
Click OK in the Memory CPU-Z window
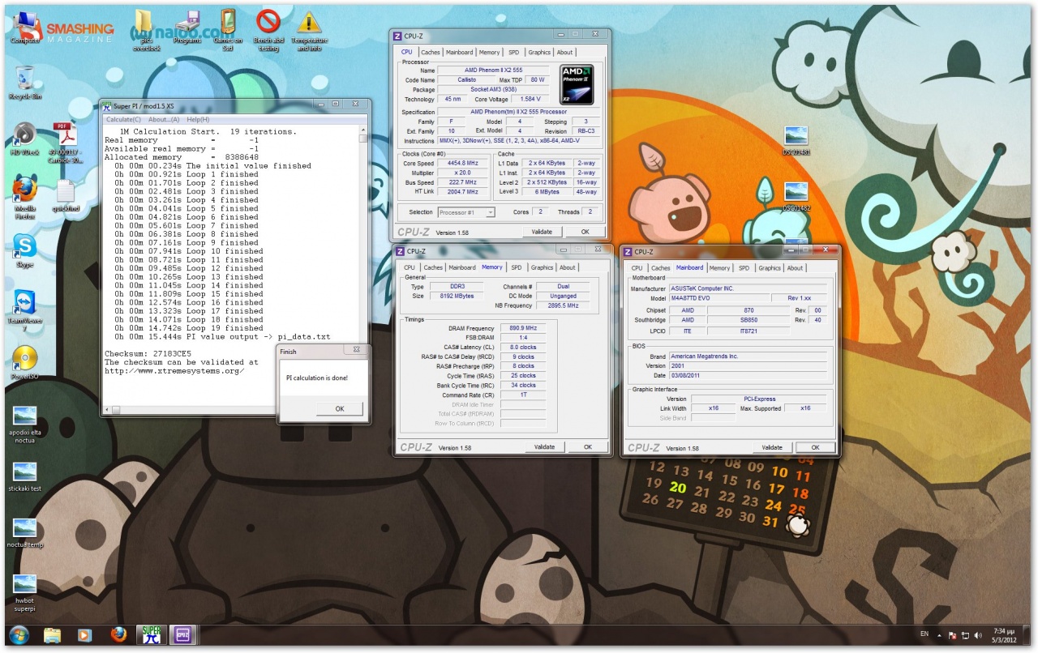(x=588, y=447)
